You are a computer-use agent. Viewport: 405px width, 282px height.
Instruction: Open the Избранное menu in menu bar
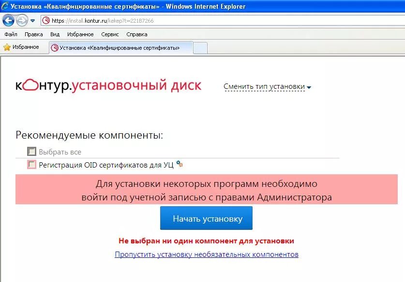coord(80,34)
